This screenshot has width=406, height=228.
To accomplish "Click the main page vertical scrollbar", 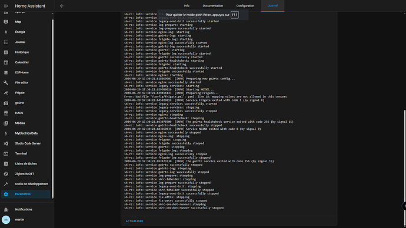I will tap(405, 168).
